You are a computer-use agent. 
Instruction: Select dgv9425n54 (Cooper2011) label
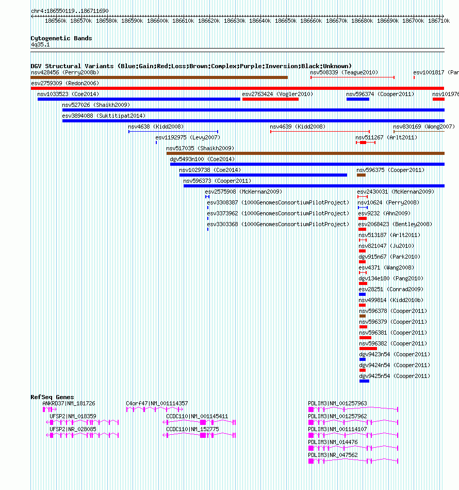(395, 376)
